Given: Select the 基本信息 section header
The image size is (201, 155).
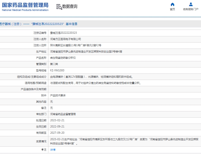Looking at the screenshot, I should pyautogui.click(x=72, y=24).
